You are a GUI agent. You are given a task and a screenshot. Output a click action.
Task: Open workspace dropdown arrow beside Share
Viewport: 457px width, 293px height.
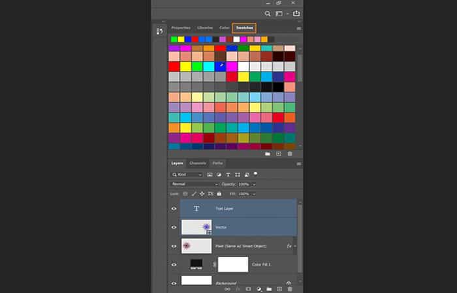(287, 14)
